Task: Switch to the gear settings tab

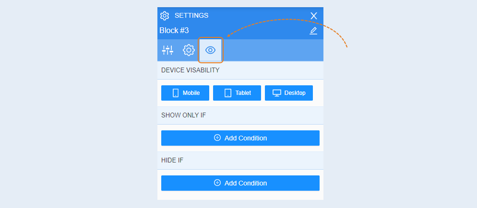Action: pyautogui.click(x=189, y=50)
